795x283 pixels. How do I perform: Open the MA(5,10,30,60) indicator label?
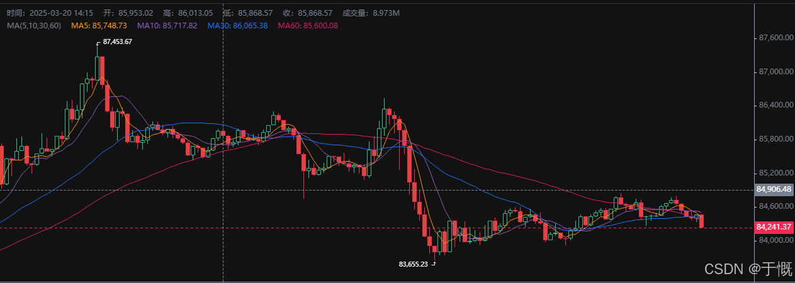click(35, 25)
